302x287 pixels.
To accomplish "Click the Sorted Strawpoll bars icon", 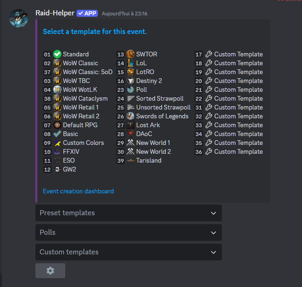I will click(130, 98).
